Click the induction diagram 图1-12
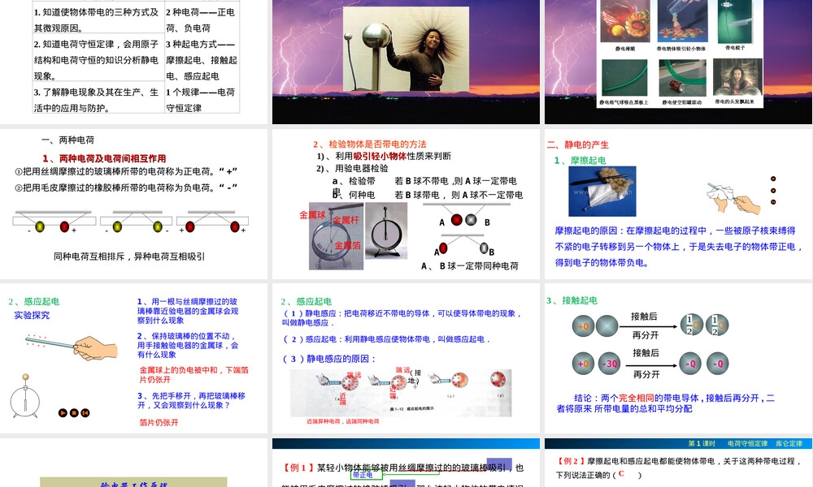 (x=401, y=394)
